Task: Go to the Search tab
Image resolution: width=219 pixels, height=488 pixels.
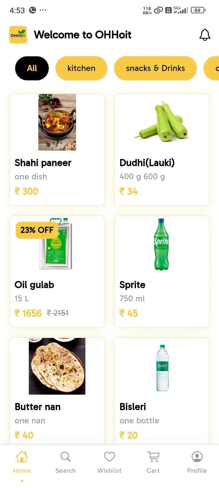Action: pos(65,457)
